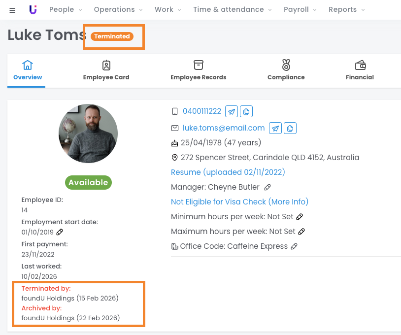
Task: Open the Operations dropdown menu
Action: click(x=118, y=9)
